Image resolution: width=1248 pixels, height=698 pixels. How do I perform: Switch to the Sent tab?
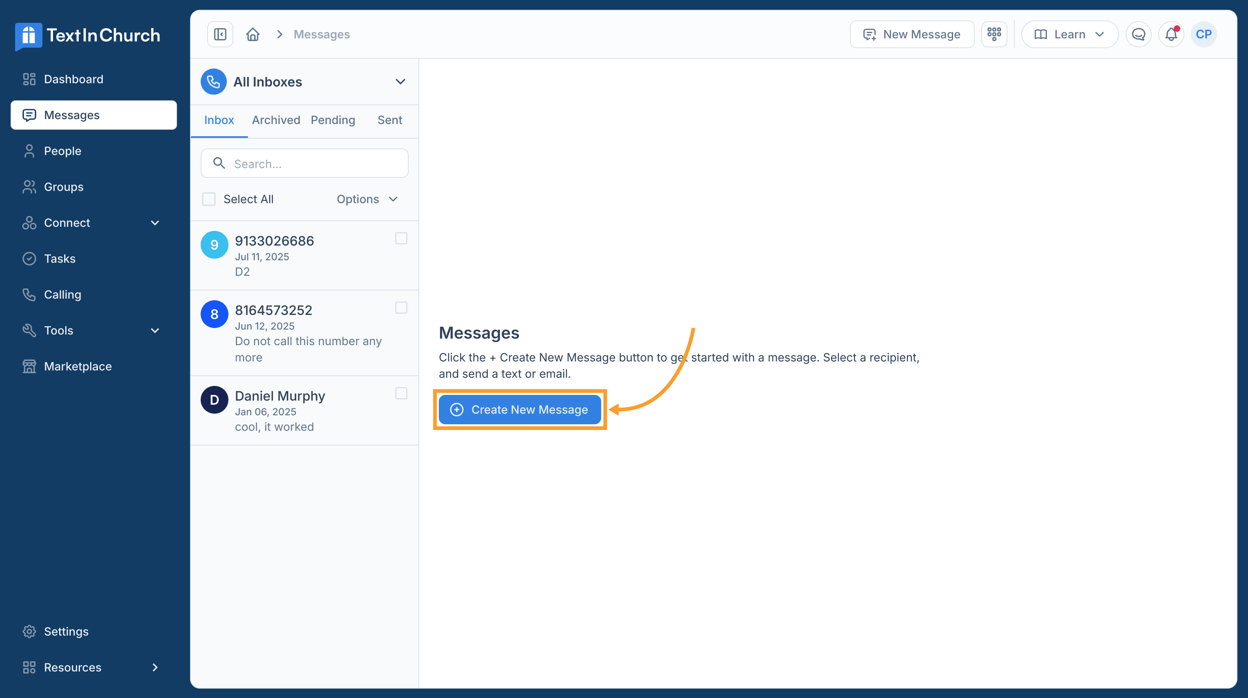390,120
